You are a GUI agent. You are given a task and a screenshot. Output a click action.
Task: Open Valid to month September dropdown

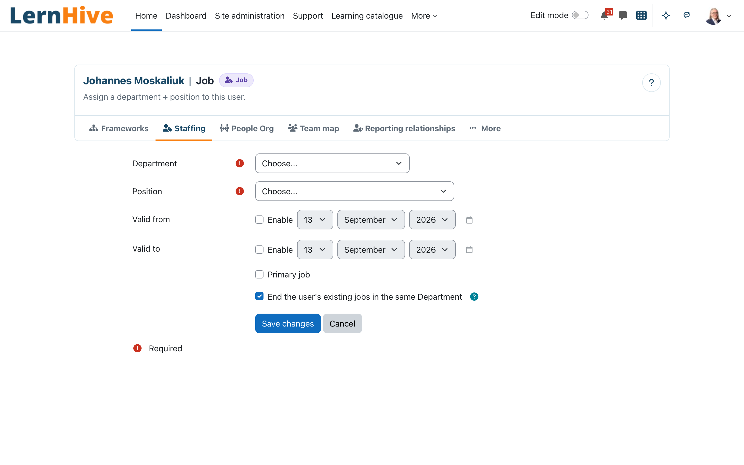(x=371, y=249)
